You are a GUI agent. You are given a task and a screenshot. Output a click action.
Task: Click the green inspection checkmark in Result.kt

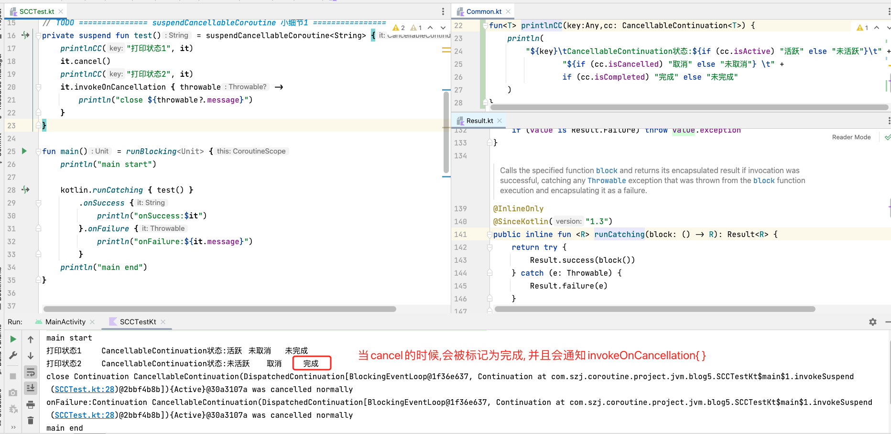(888, 137)
